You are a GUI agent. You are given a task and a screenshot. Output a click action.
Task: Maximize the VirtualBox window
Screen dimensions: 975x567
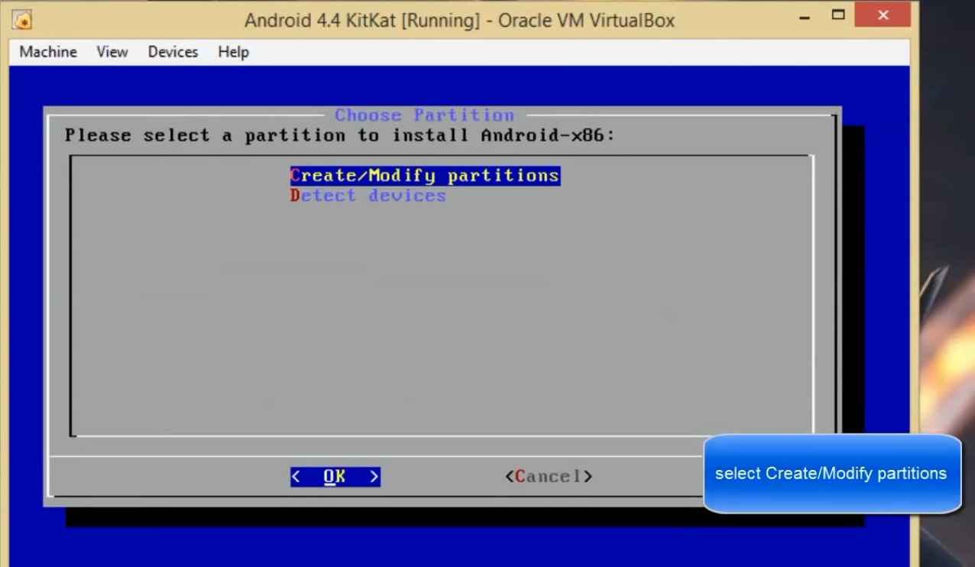click(838, 15)
